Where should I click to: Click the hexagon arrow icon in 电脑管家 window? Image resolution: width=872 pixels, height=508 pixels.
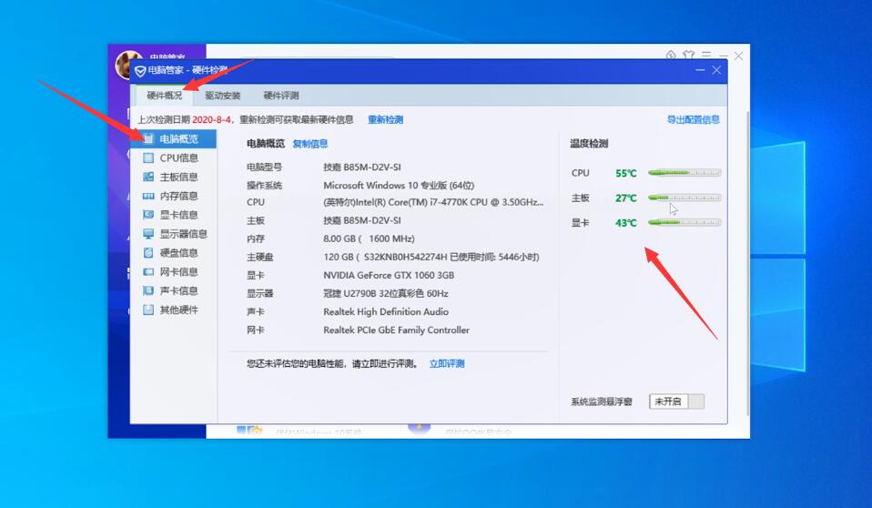(x=671, y=56)
